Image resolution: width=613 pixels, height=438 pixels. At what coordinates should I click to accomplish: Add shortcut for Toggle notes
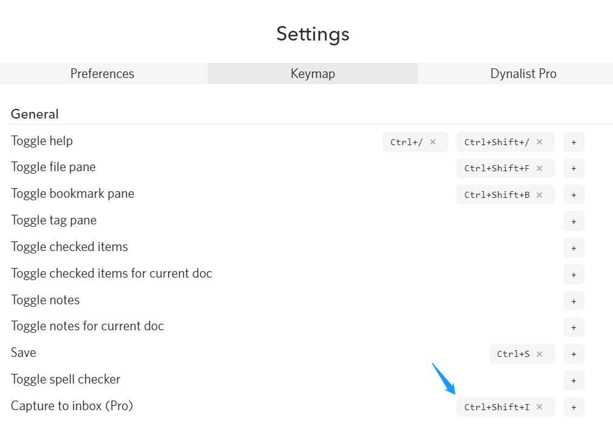click(x=574, y=301)
